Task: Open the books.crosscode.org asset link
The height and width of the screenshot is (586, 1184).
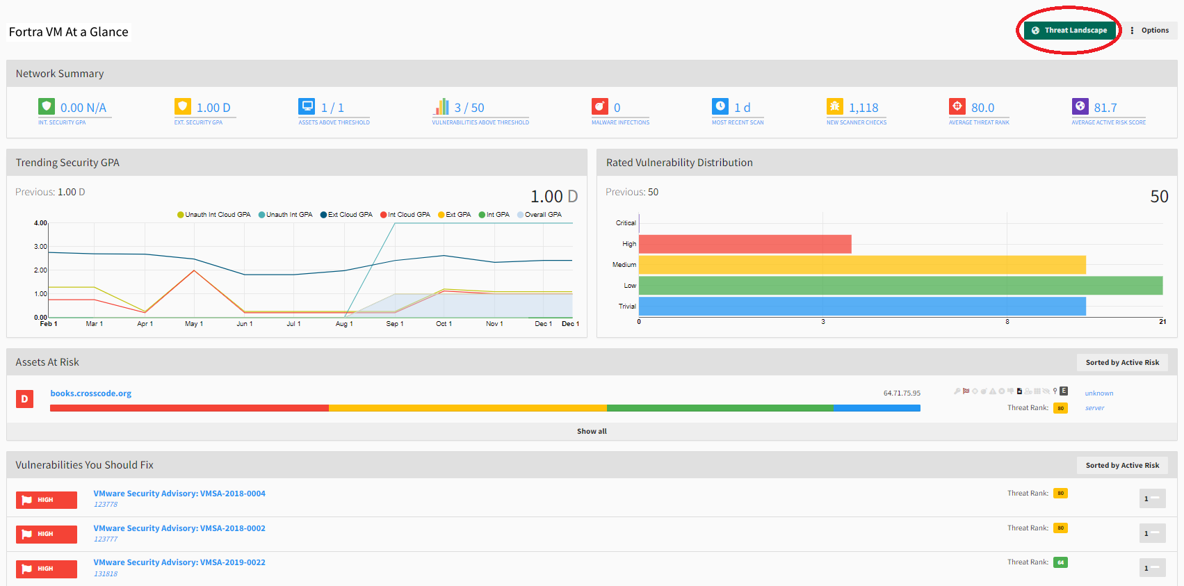Action: click(x=90, y=393)
